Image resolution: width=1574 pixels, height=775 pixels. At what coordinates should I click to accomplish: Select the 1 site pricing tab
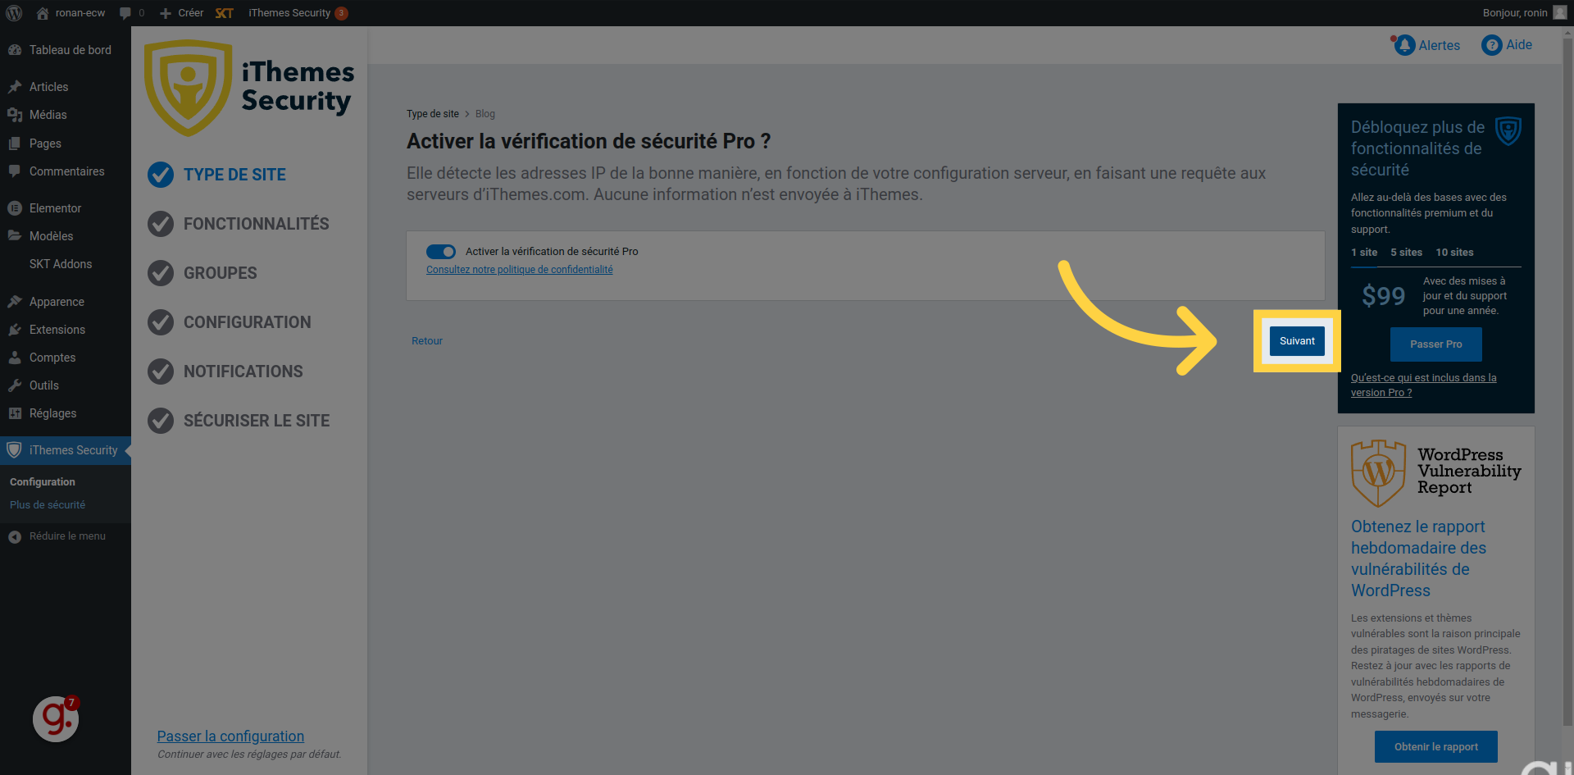coord(1364,253)
